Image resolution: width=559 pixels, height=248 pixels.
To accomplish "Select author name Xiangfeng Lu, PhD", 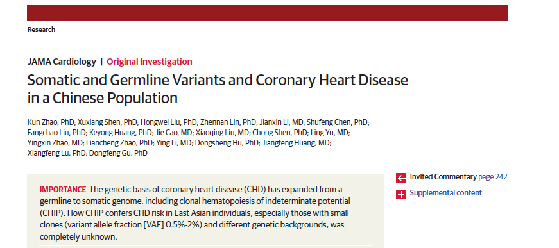I will 56,153.
